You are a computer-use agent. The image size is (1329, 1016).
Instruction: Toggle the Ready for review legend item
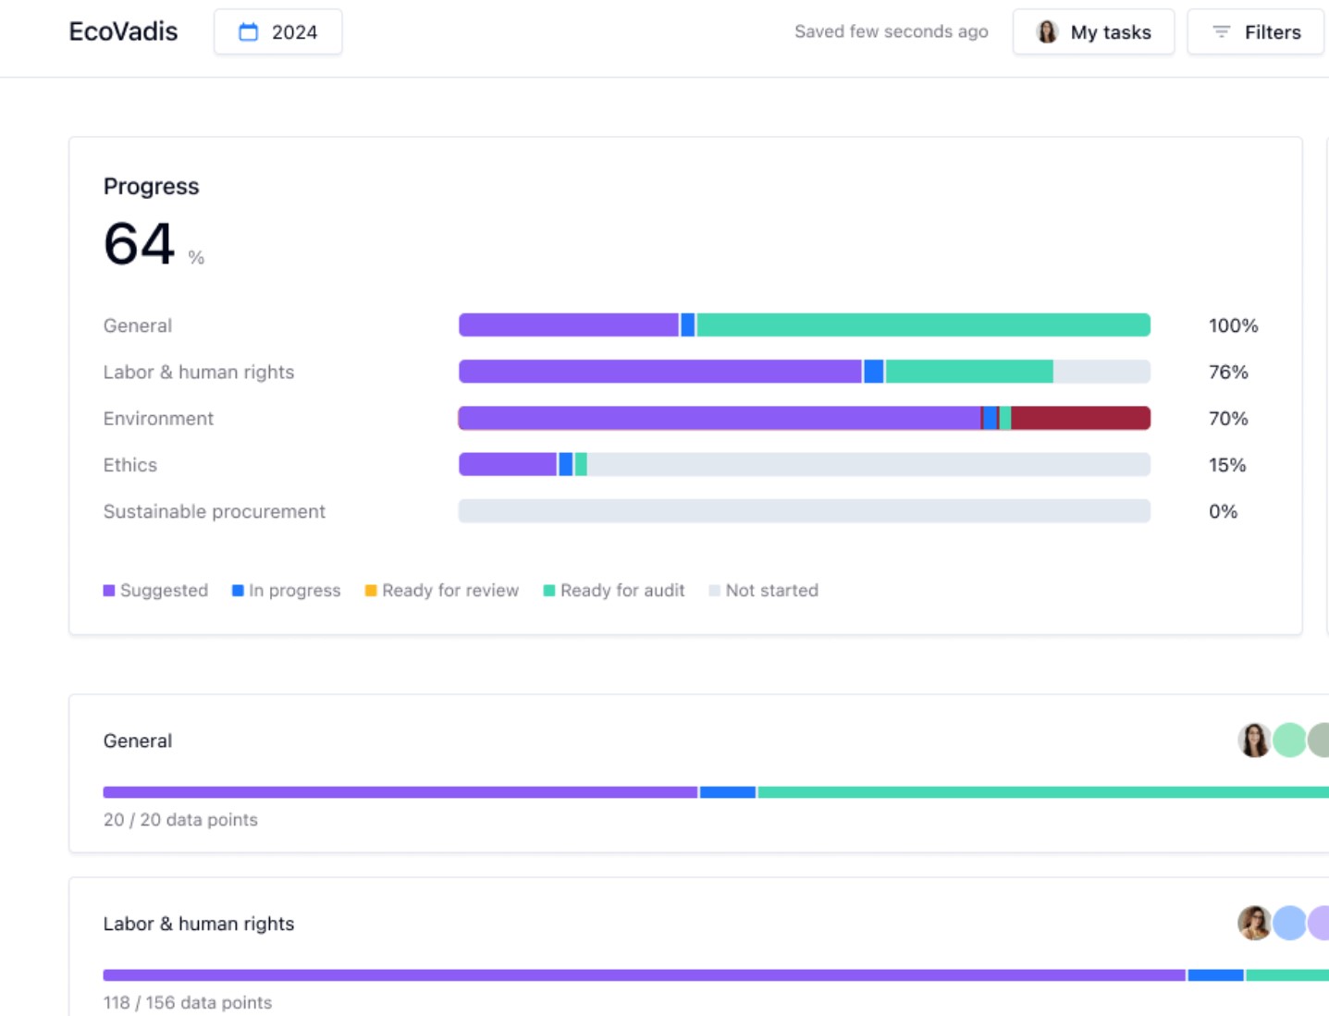pyautogui.click(x=442, y=591)
